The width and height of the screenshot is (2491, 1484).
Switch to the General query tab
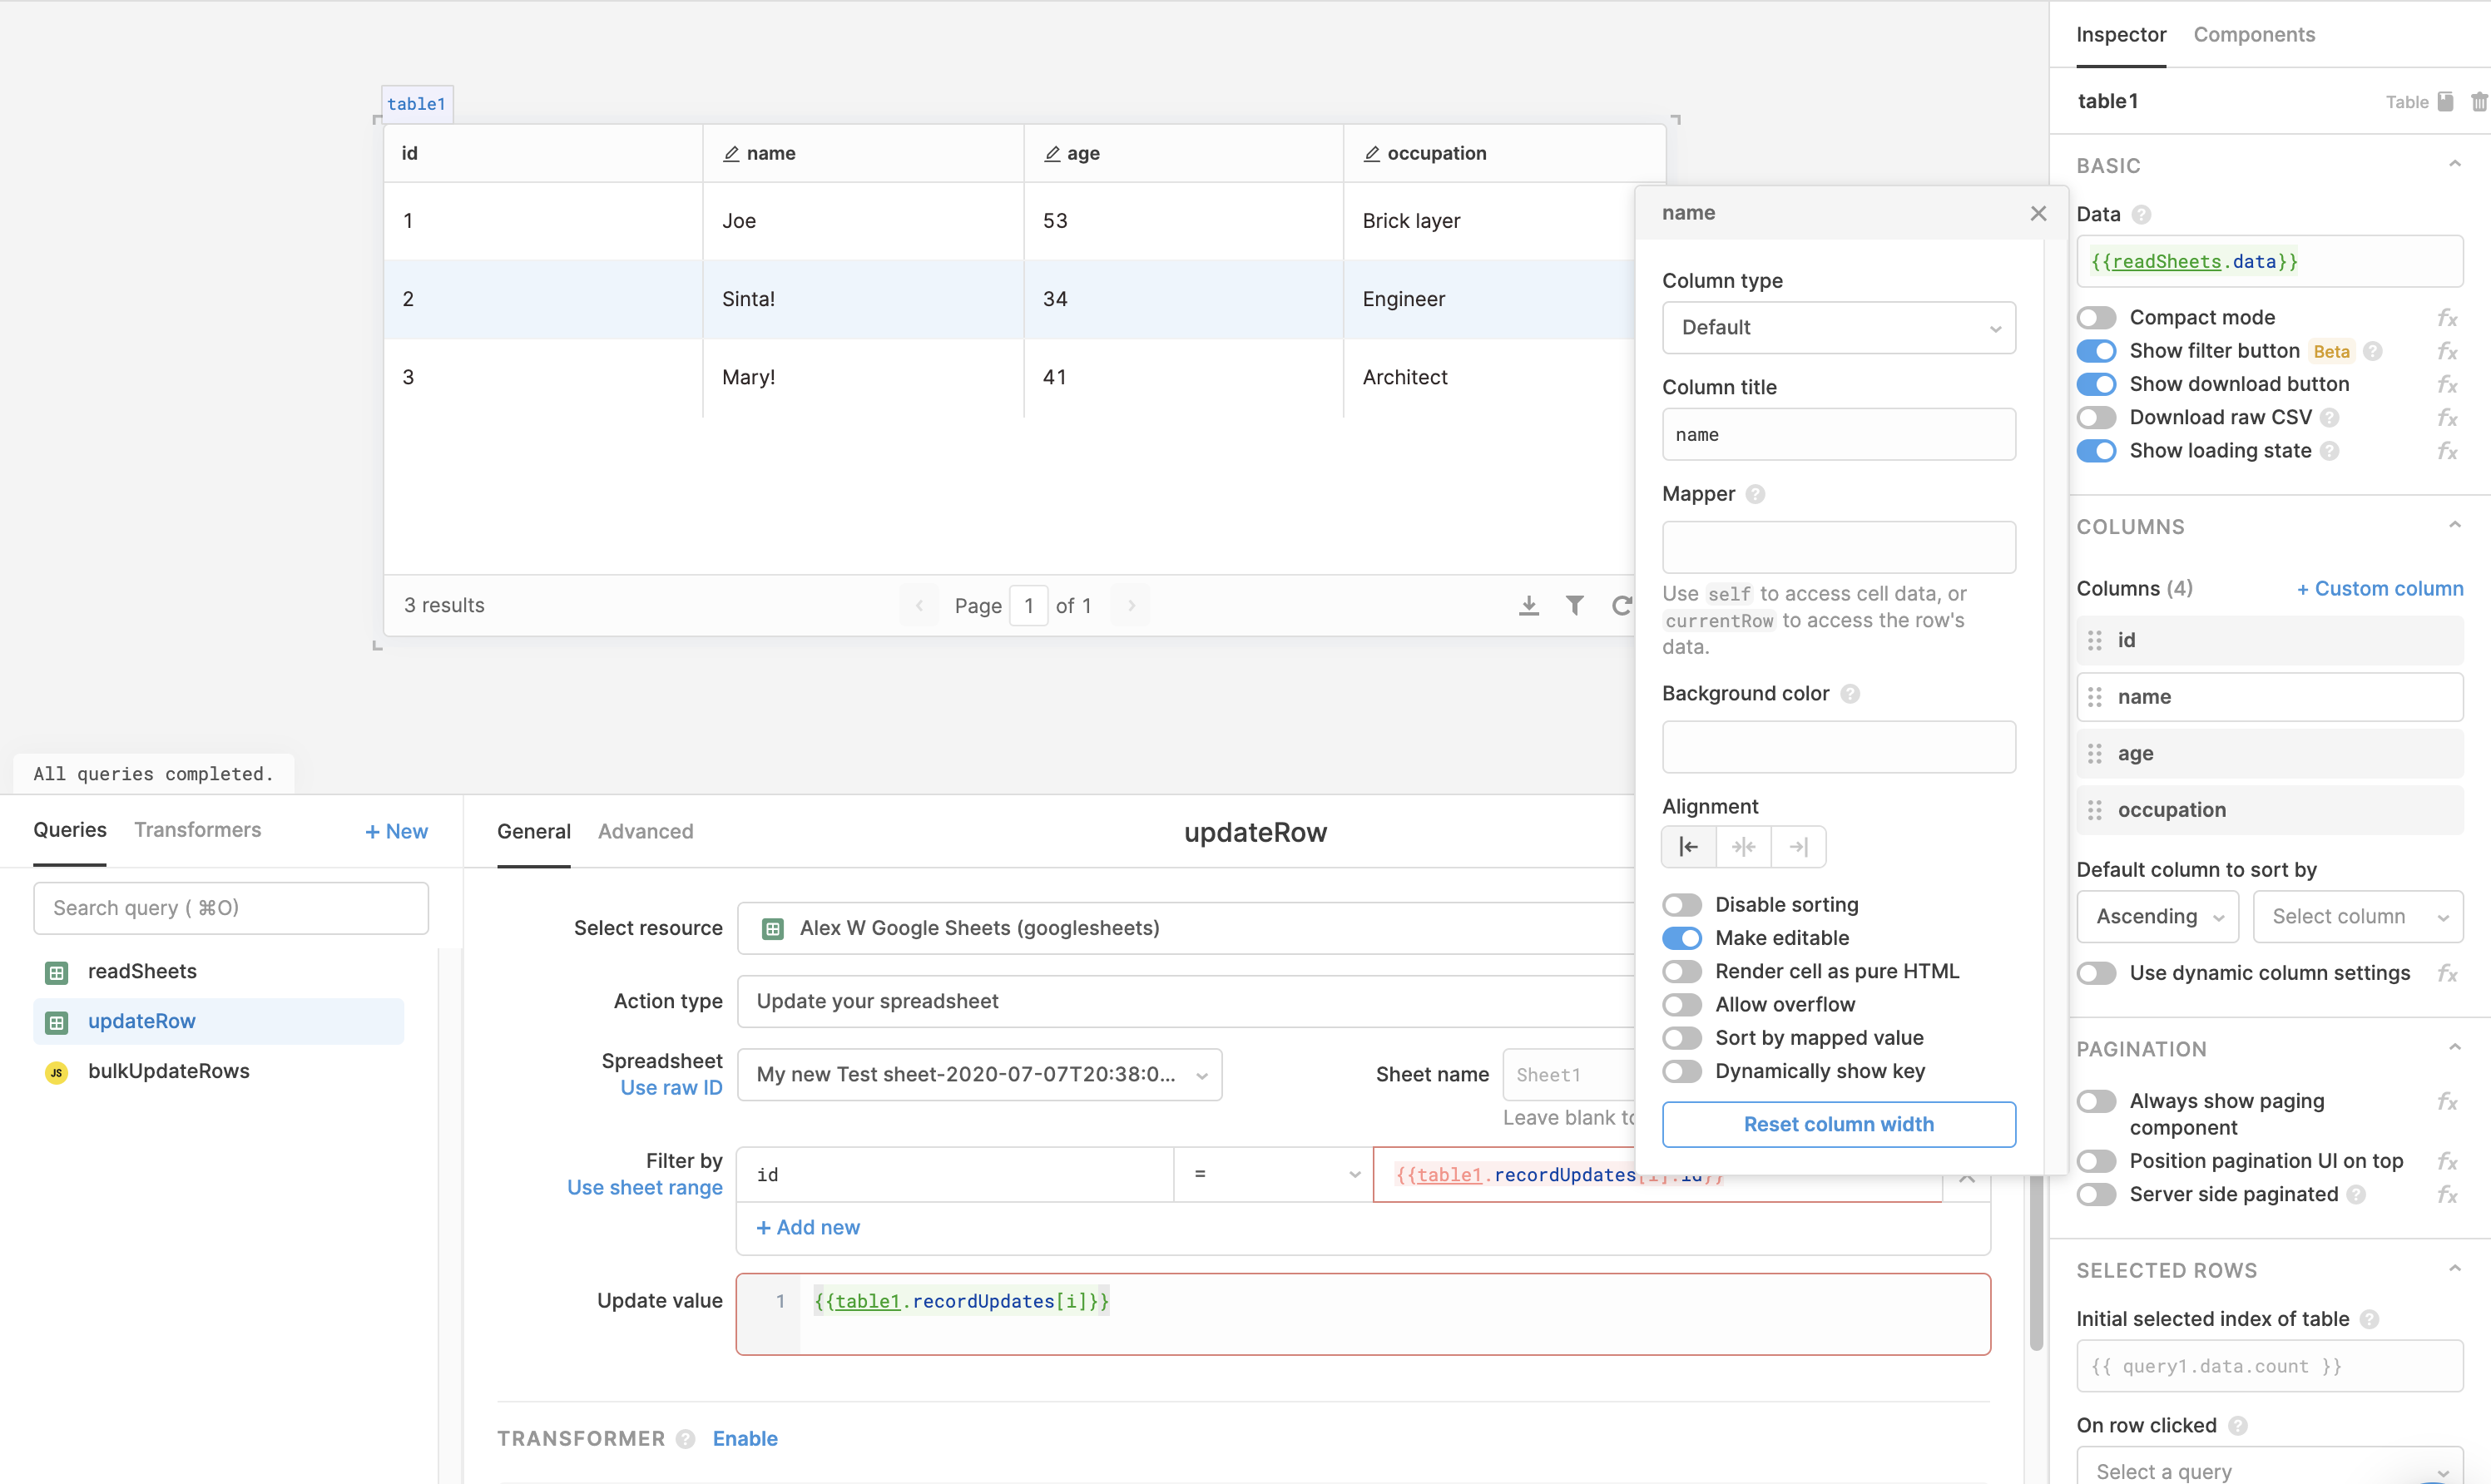pyautogui.click(x=534, y=832)
